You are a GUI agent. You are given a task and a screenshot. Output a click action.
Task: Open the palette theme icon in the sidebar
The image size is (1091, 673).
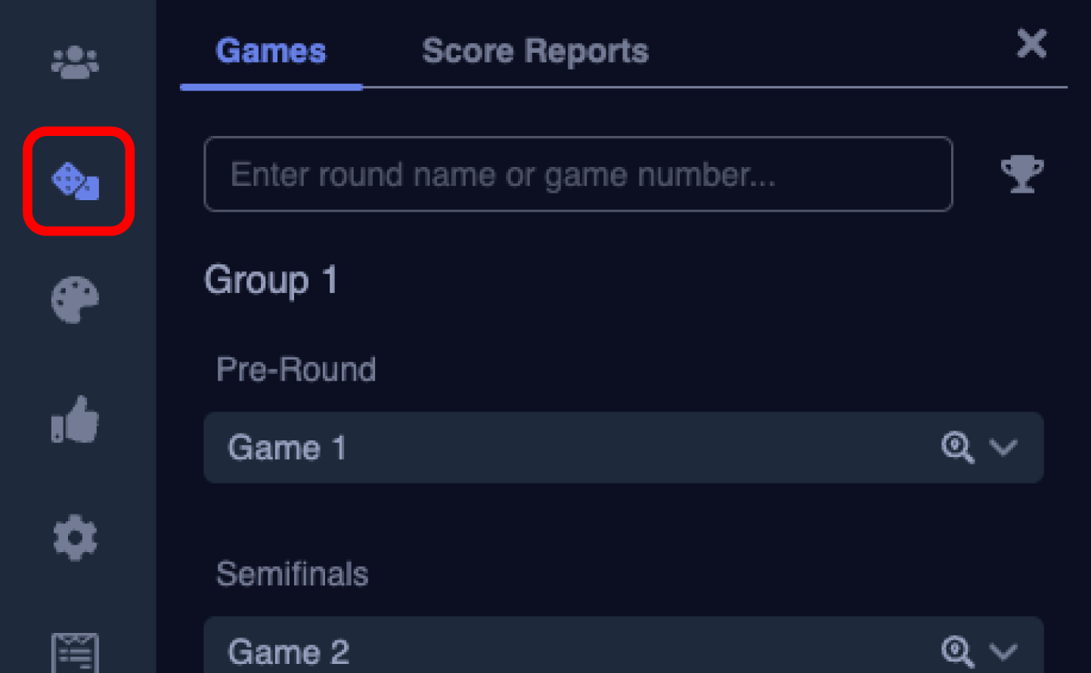[x=75, y=300]
